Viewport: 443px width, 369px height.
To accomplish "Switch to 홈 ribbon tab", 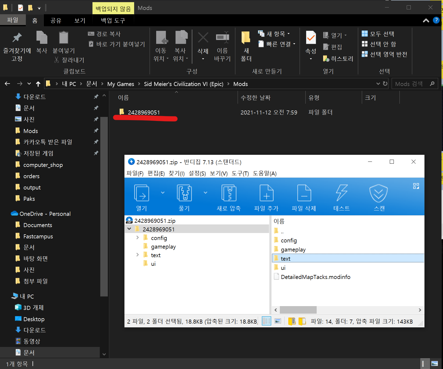I will click(x=35, y=20).
